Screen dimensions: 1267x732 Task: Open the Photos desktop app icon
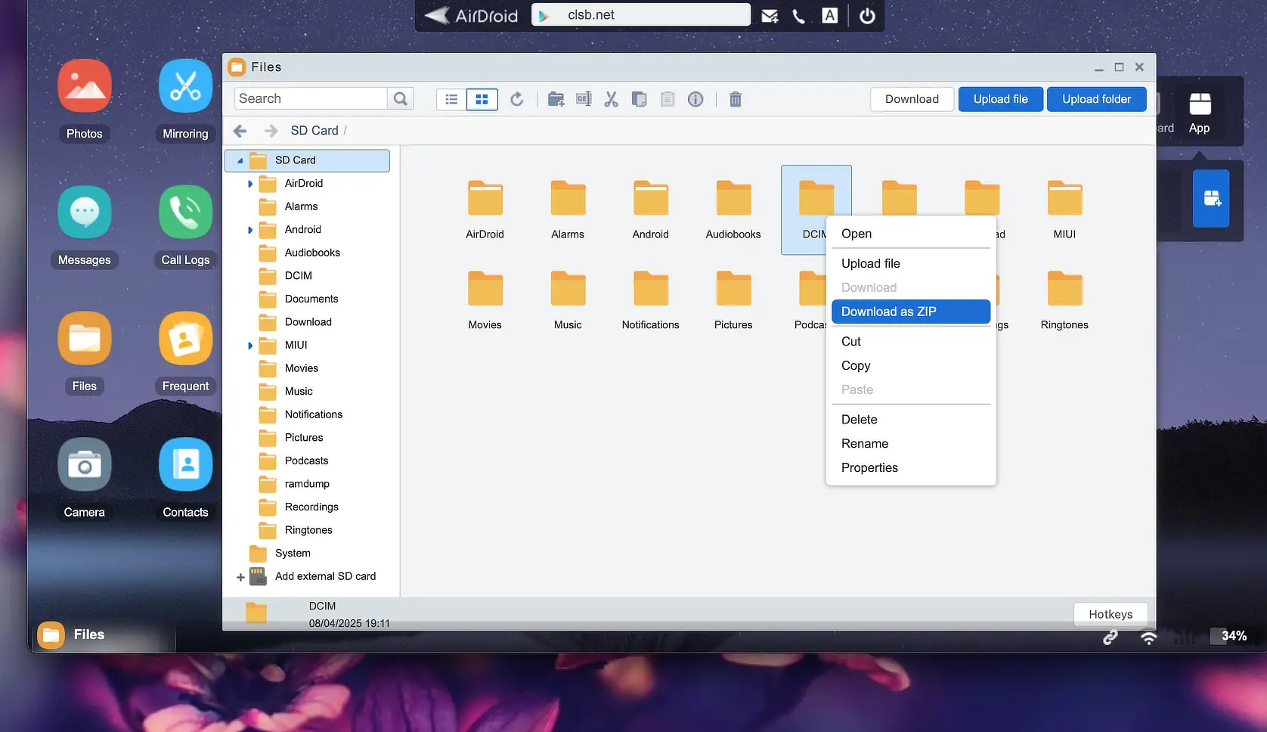pos(85,86)
